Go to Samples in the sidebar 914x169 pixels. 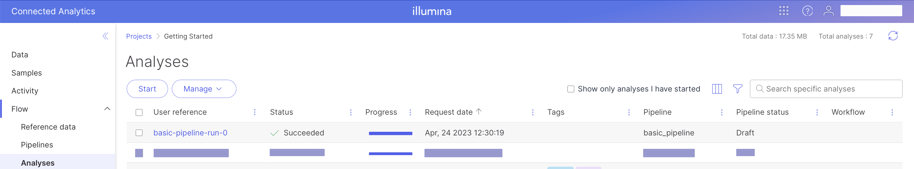[27, 73]
